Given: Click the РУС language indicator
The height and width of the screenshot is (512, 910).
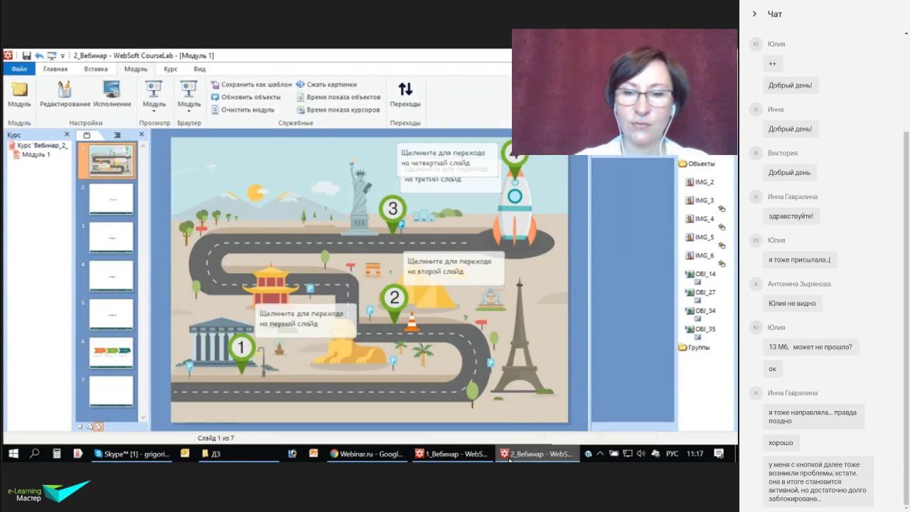Looking at the screenshot, I should click(672, 454).
